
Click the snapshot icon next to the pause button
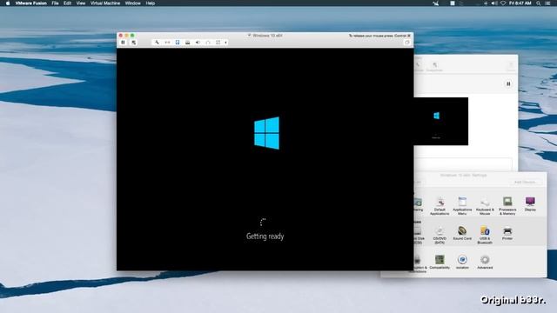coord(133,43)
